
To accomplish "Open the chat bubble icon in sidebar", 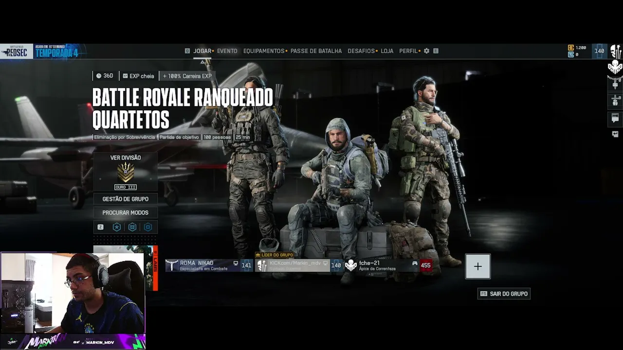I will pyautogui.click(x=615, y=118).
